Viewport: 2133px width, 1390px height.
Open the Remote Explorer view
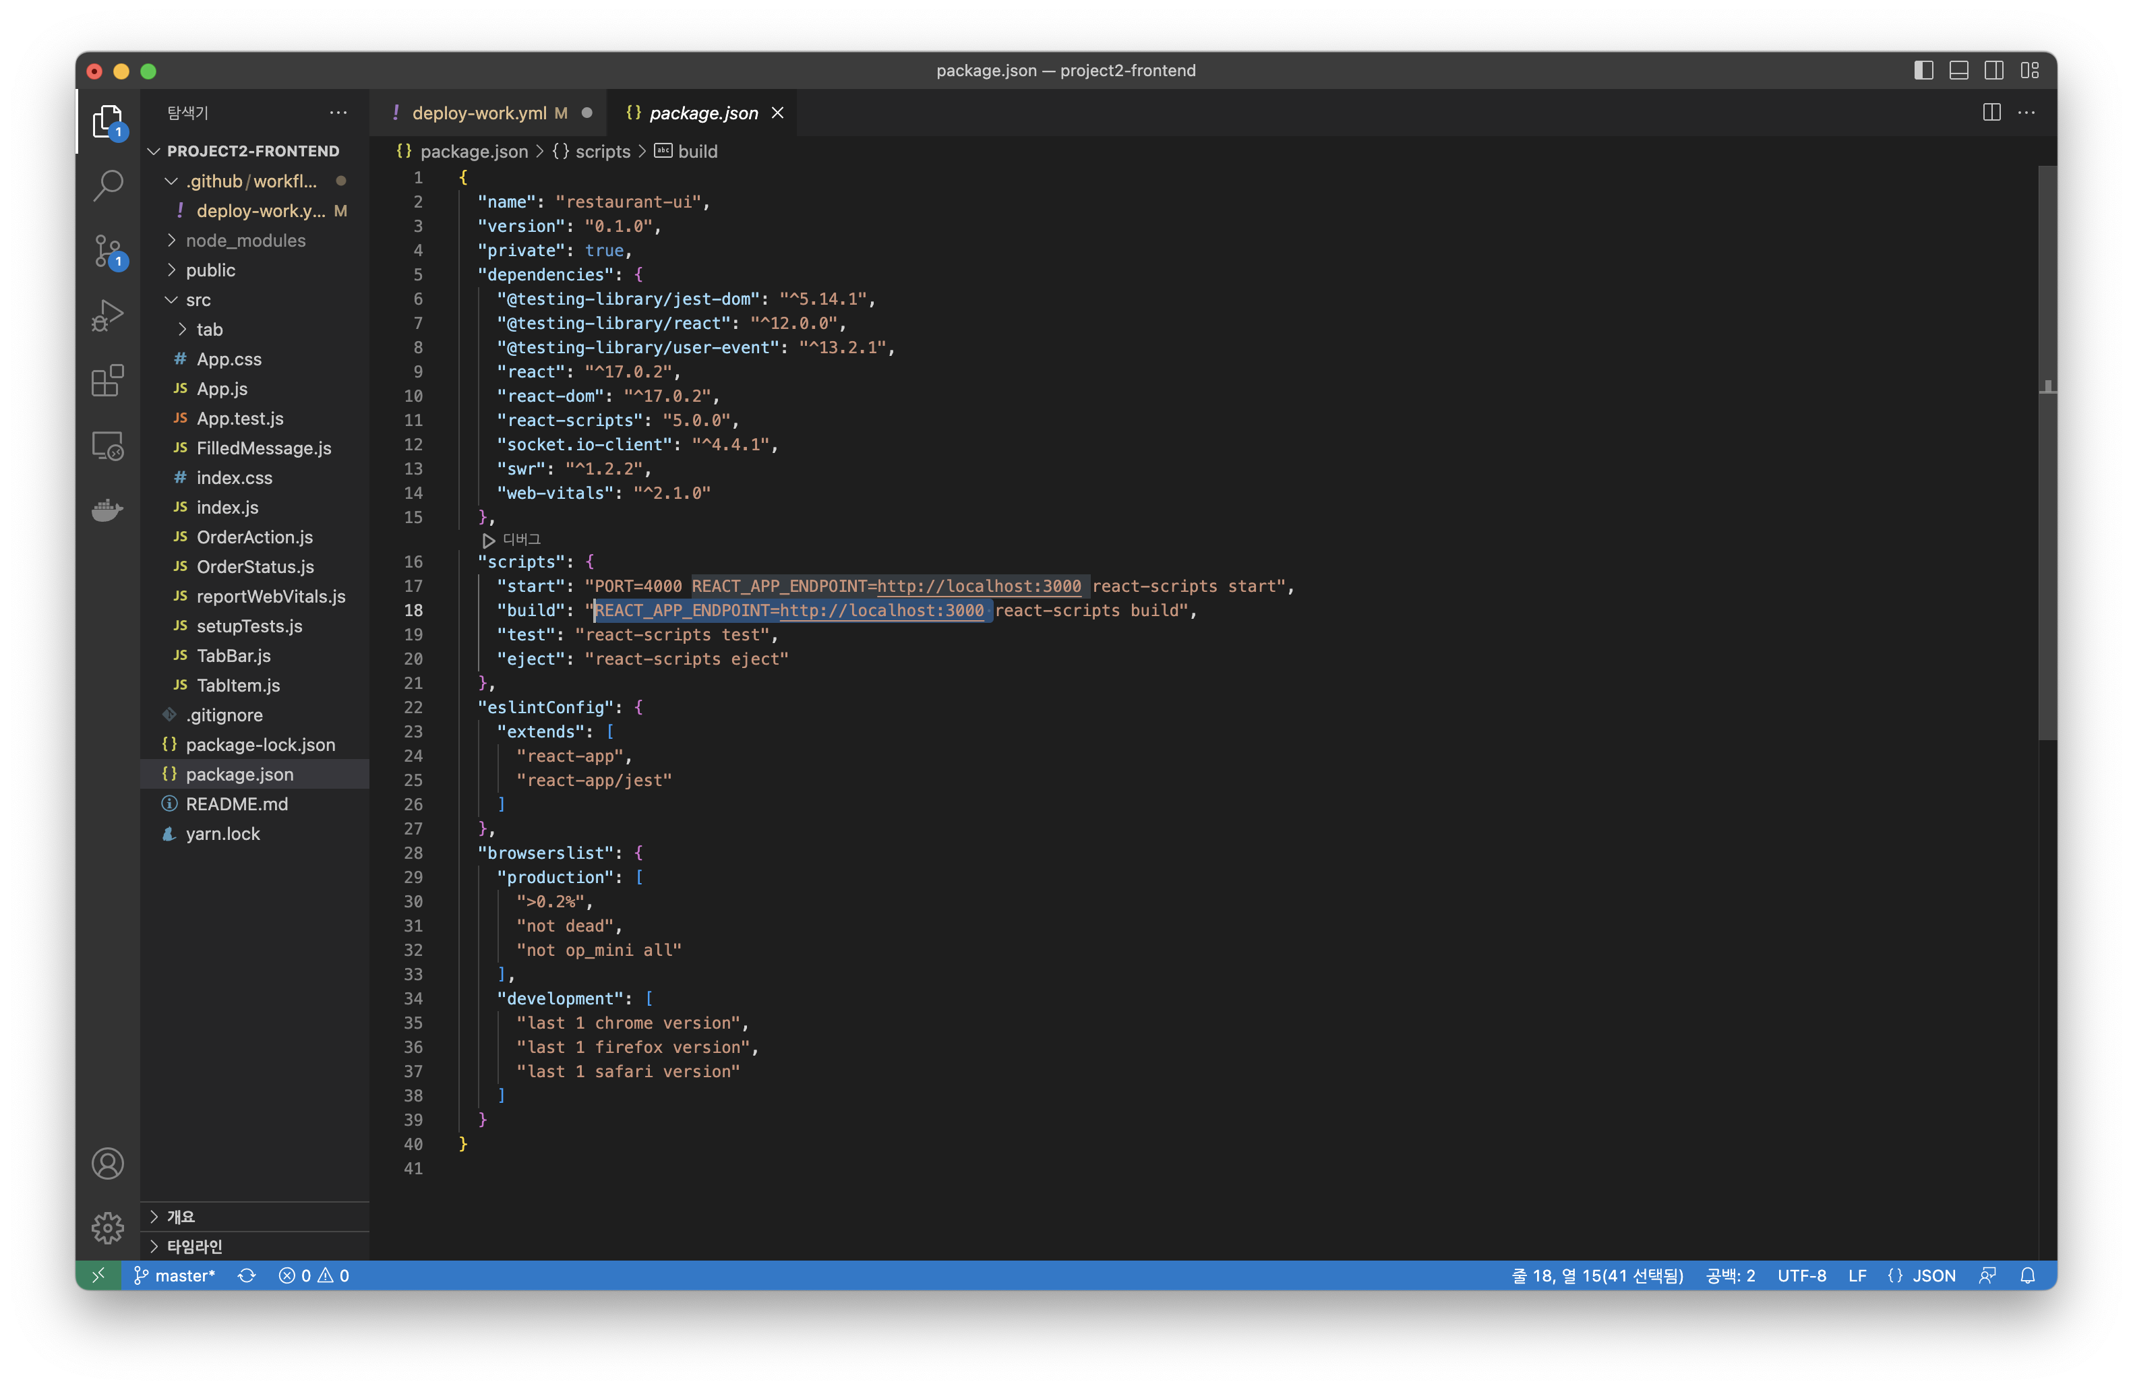tap(108, 446)
